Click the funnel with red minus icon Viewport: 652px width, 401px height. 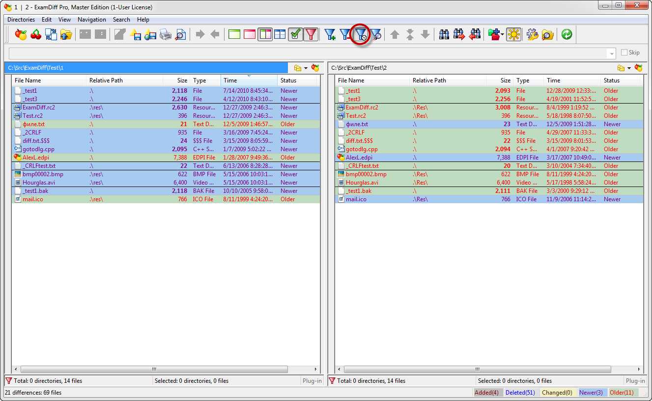345,34
